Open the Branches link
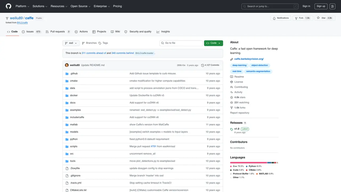This screenshot has width=341, height=192. [x=89, y=43]
